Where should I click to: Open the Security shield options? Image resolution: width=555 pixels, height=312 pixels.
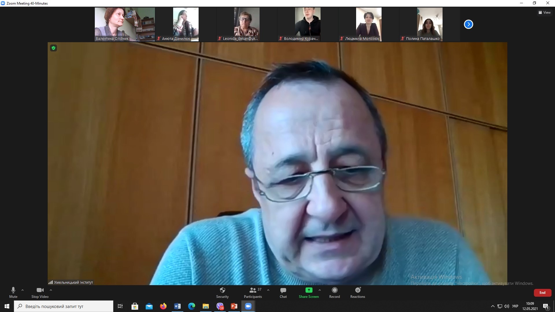click(x=222, y=292)
